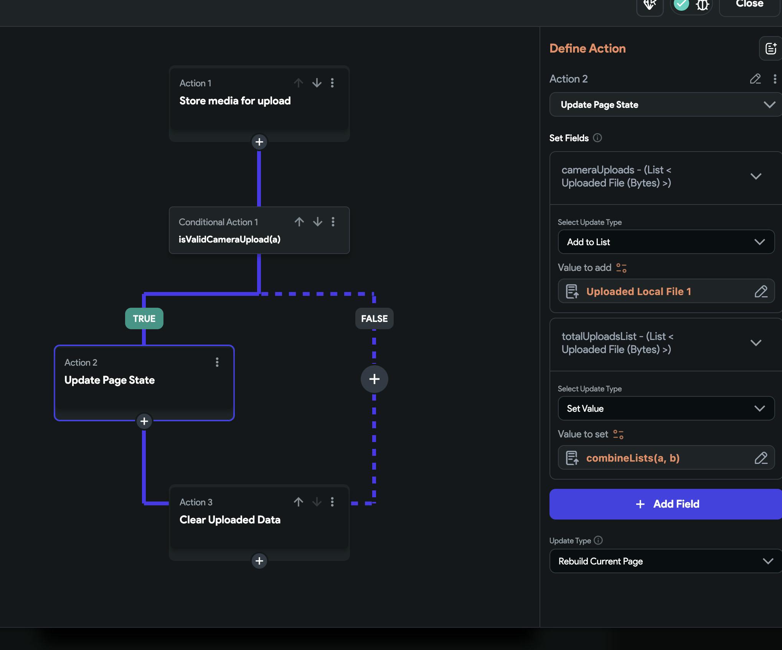782x650 pixels.
Task: Click rename pencil next to Action 2
Action: pos(755,79)
